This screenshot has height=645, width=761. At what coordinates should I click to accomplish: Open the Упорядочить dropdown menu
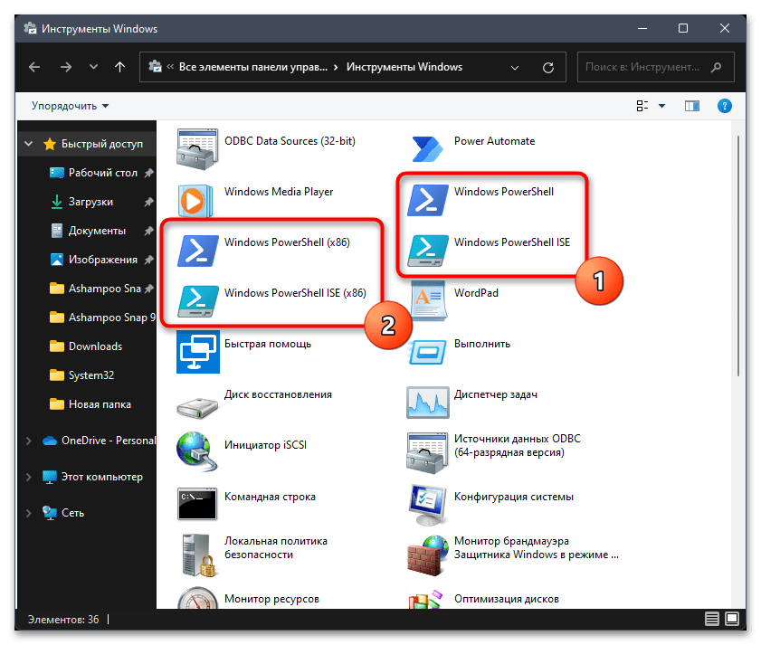71,106
